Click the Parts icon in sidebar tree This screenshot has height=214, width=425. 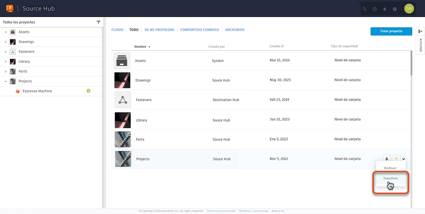tap(13, 72)
